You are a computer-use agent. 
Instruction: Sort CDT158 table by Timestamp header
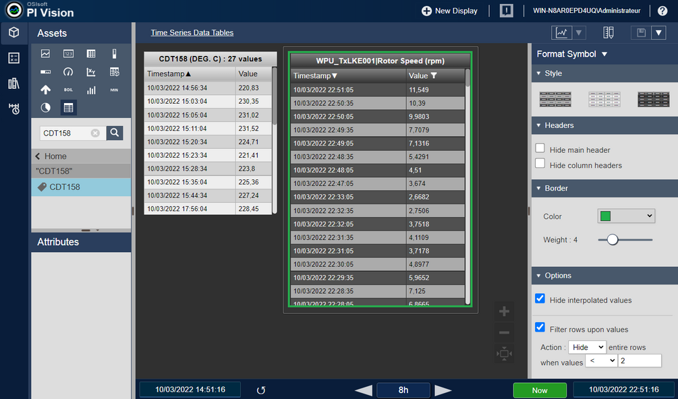pyautogui.click(x=169, y=74)
